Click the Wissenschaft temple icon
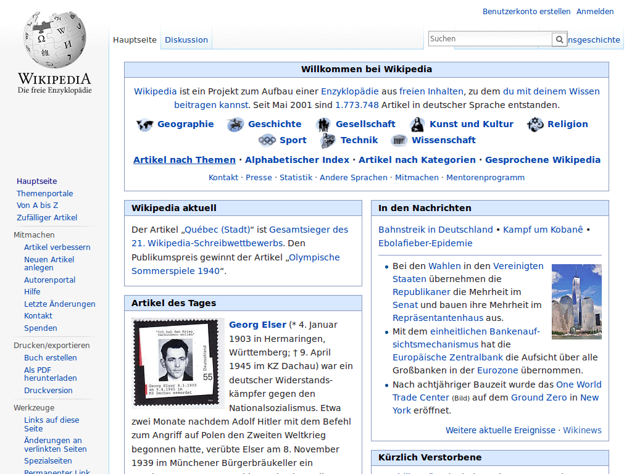Screen dimensions: 632x474 [x=399, y=140]
